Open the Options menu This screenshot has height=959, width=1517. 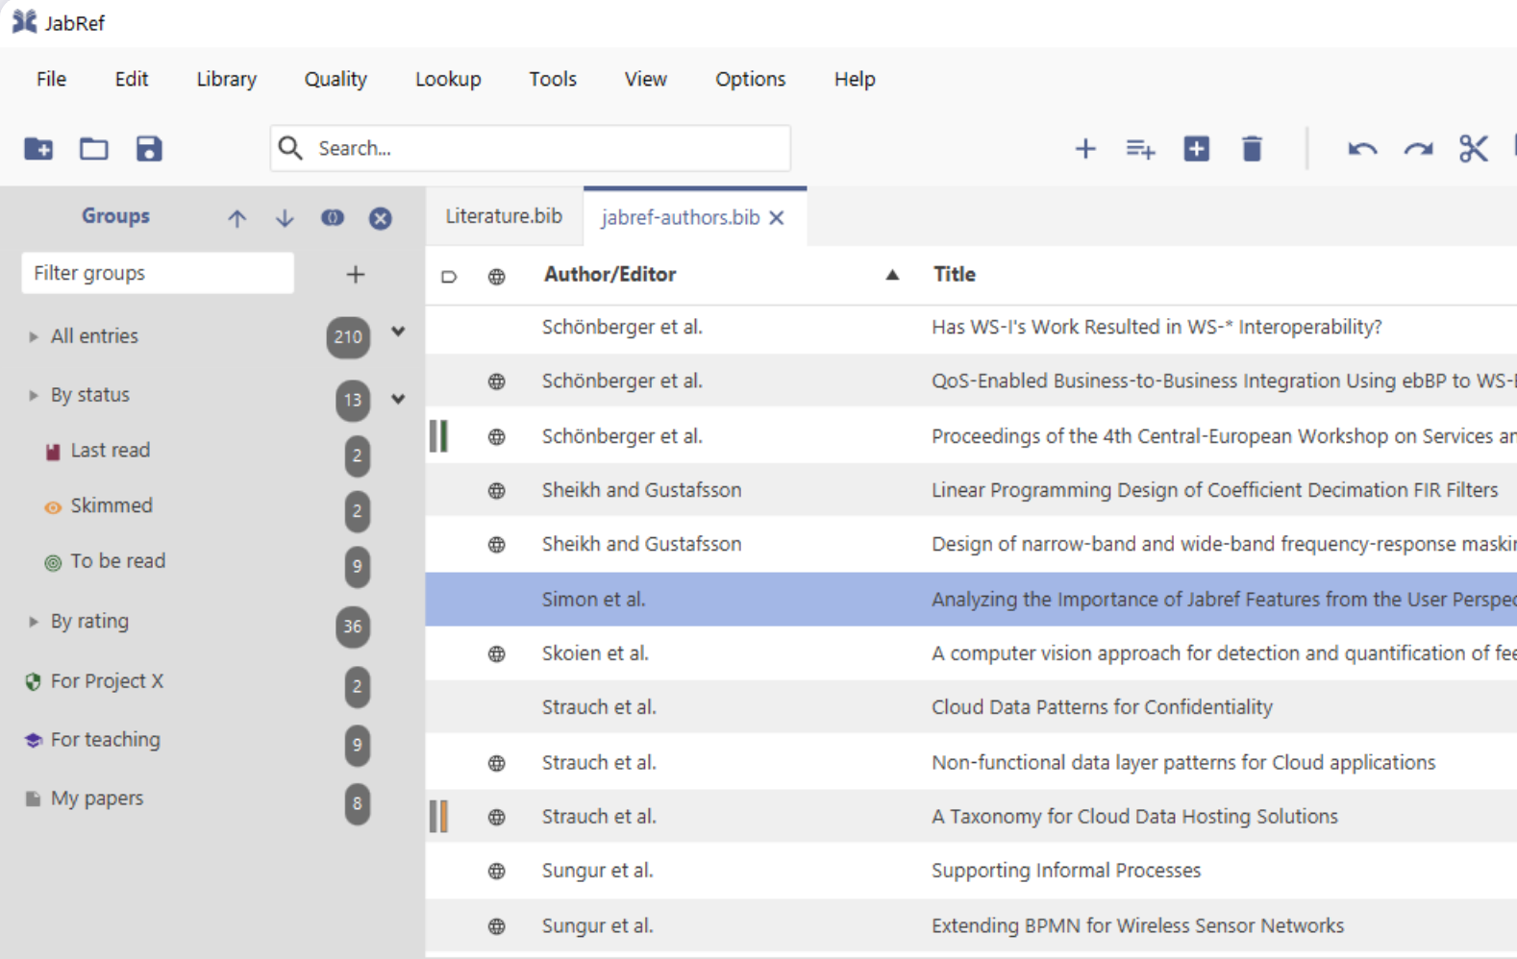(x=751, y=79)
